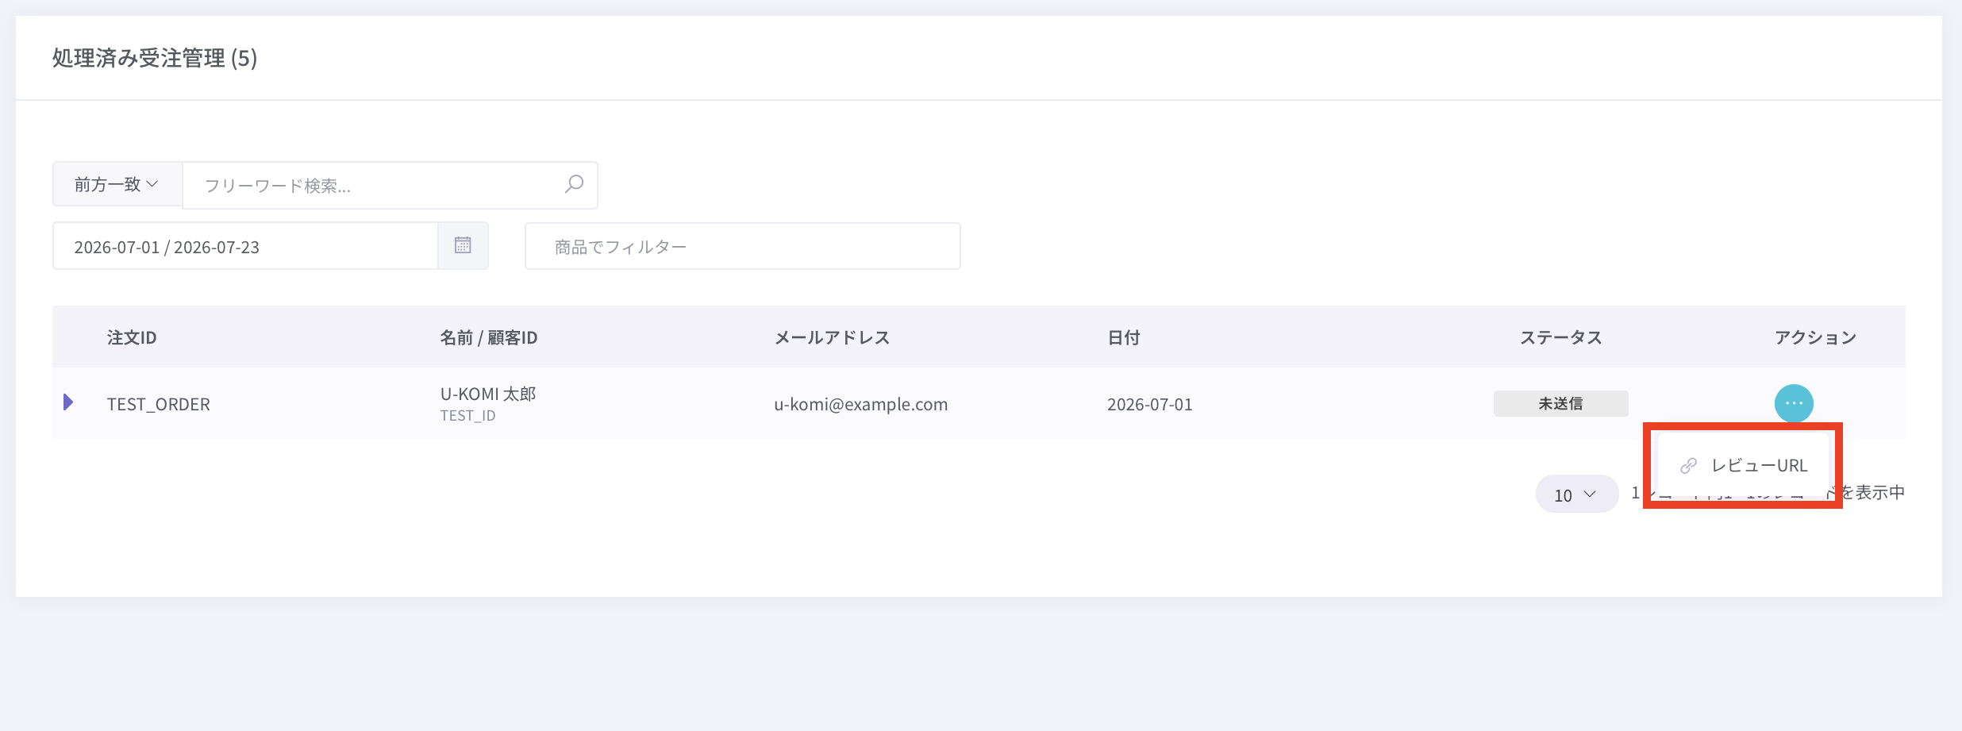Click the 注文ID column header
1962x731 pixels.
[x=132, y=337]
